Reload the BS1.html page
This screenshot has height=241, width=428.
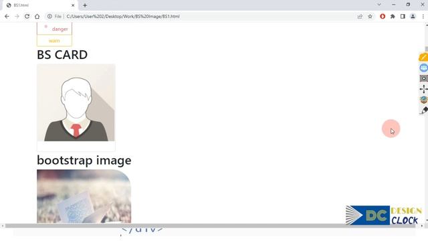27,16
